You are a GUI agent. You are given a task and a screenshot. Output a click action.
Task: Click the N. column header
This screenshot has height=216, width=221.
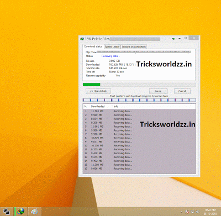[x=86, y=107]
